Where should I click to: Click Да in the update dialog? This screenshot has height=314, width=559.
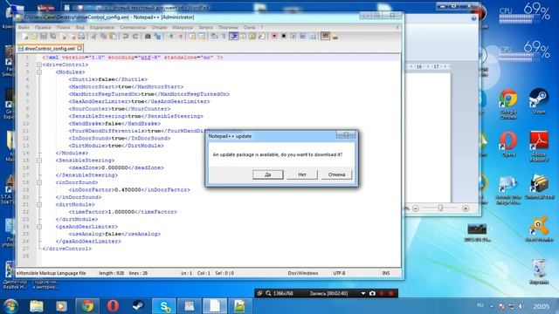(268, 174)
